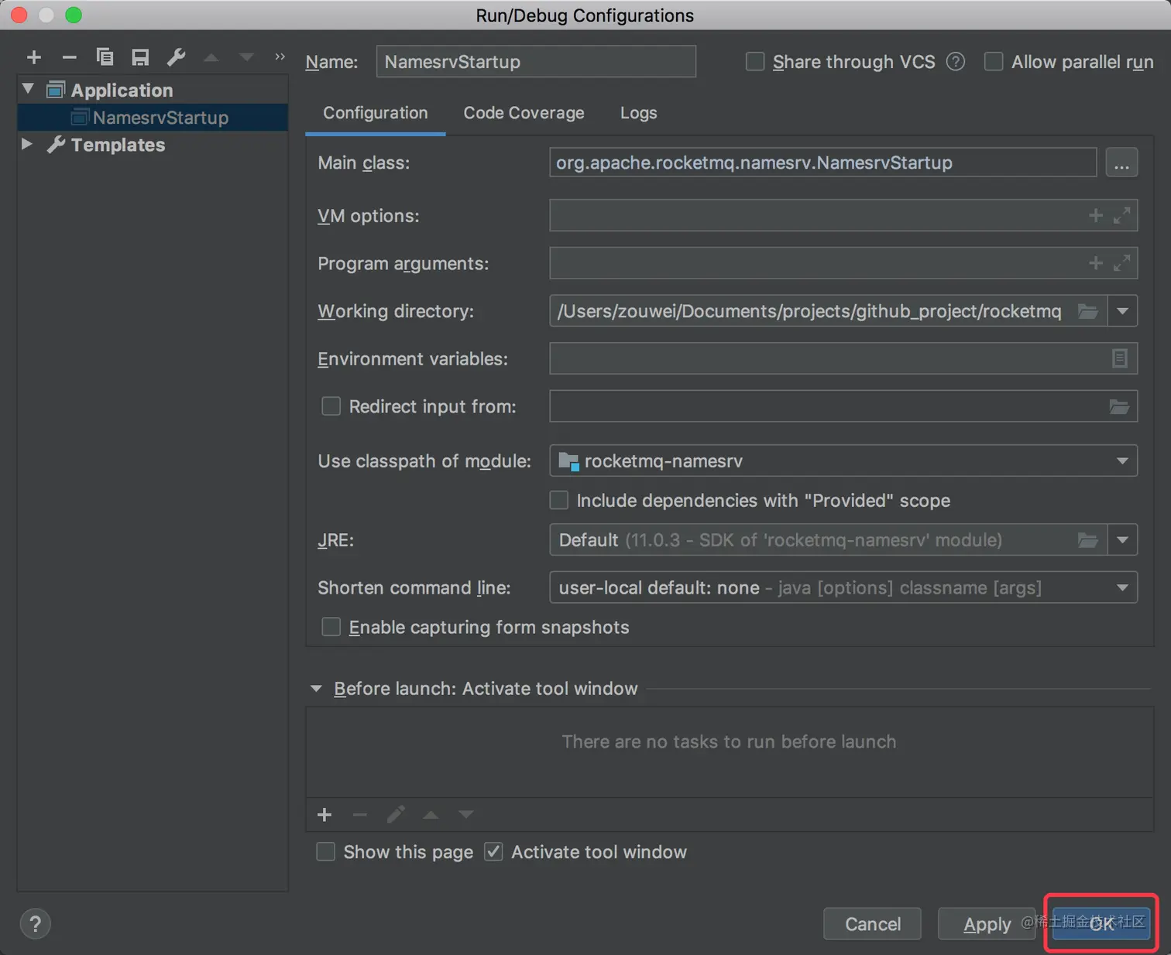Screen dimensions: 1171x955
Task: Open Working directory dropdown arrow
Action: [1122, 311]
